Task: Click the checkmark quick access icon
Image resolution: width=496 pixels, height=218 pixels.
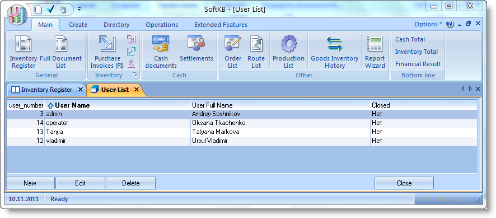Action: tap(50, 10)
